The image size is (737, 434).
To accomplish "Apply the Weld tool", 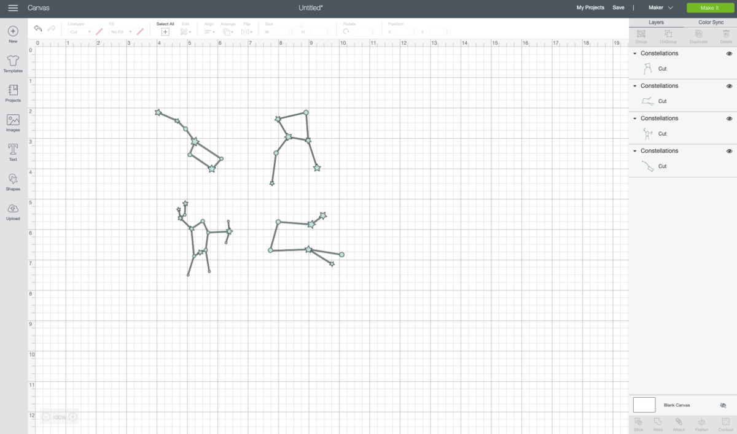I will tap(658, 424).
